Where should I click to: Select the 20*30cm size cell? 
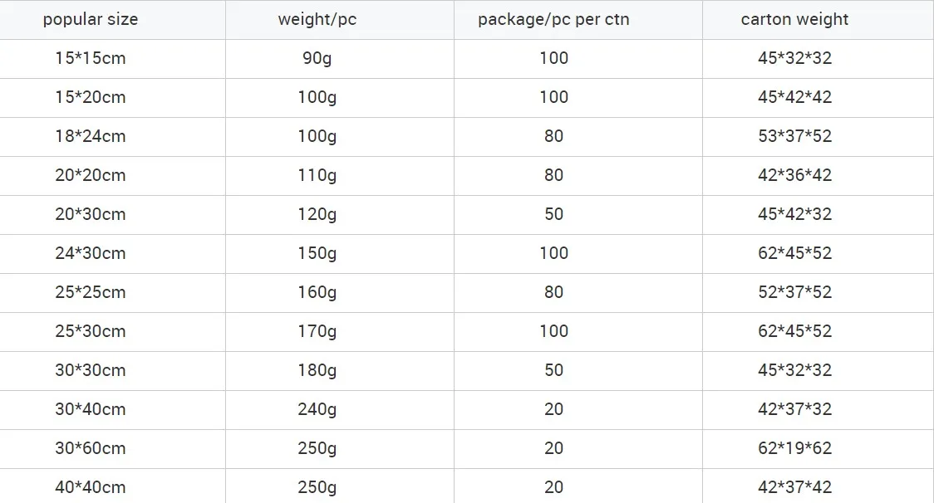point(90,214)
